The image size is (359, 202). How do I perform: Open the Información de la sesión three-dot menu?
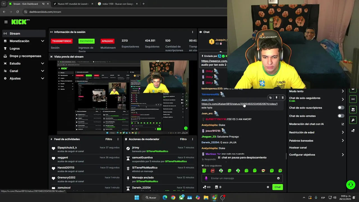pyautogui.click(x=192, y=32)
